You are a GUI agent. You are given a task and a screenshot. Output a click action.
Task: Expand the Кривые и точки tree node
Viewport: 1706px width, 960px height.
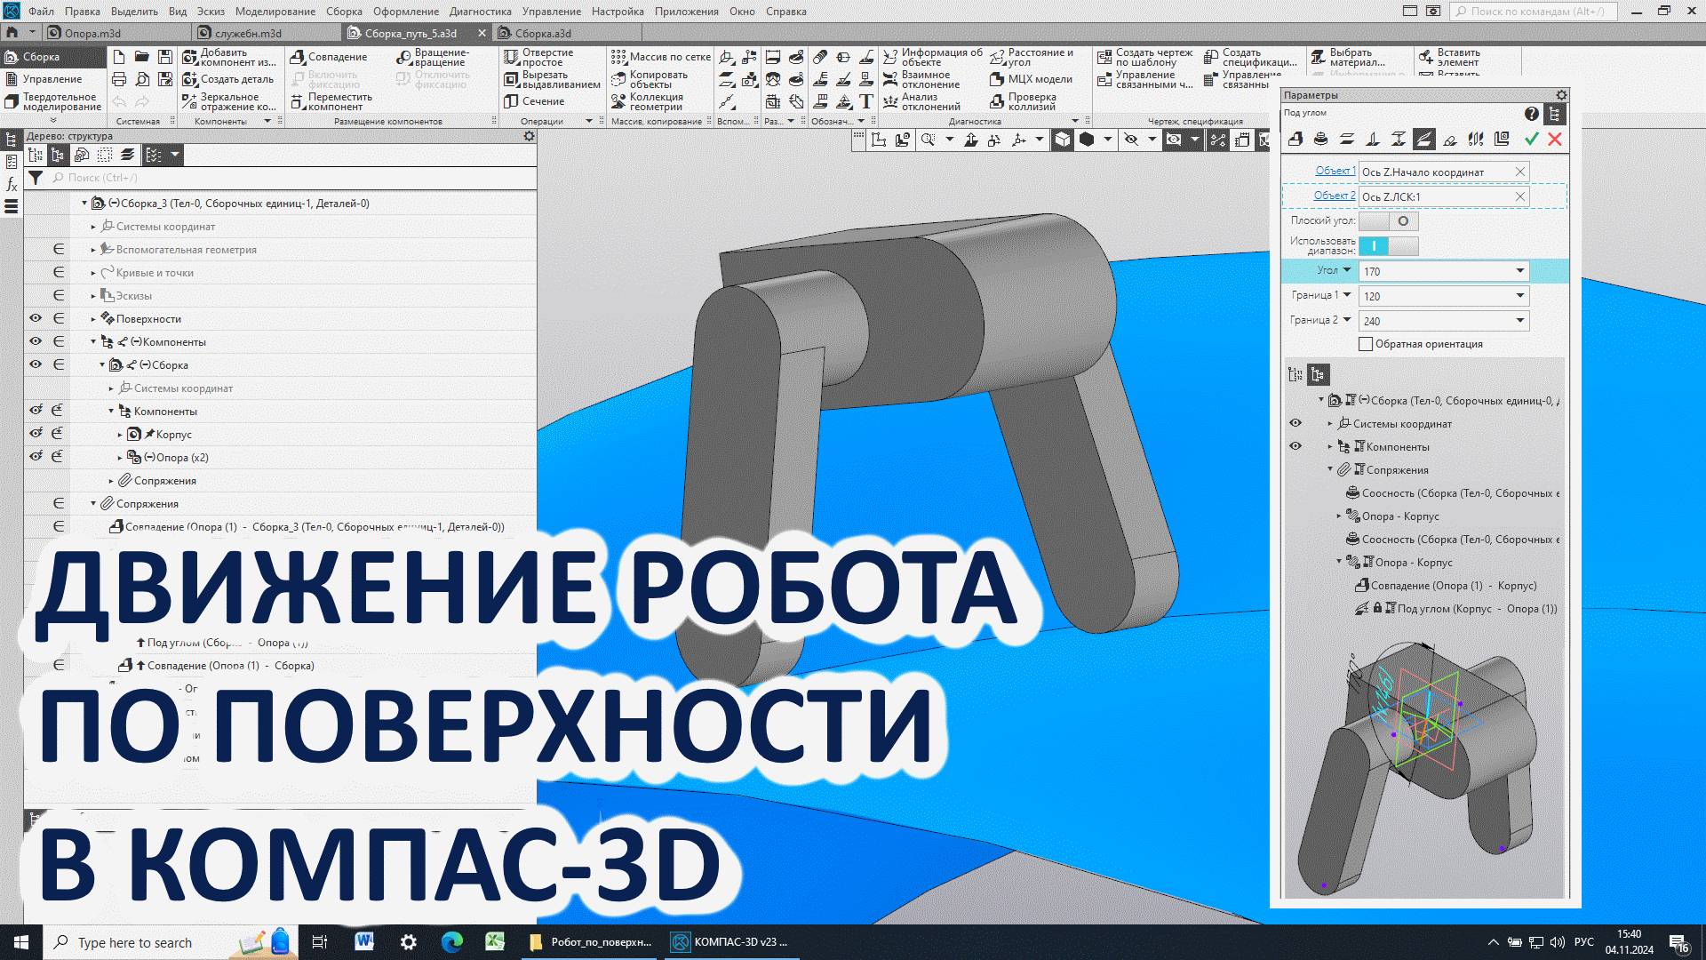[93, 273]
